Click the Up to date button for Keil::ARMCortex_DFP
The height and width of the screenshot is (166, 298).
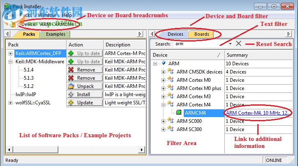pos(85,53)
